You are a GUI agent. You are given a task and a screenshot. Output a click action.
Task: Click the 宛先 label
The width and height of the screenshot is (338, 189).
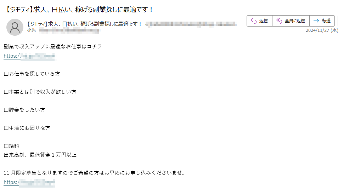tap(32, 30)
